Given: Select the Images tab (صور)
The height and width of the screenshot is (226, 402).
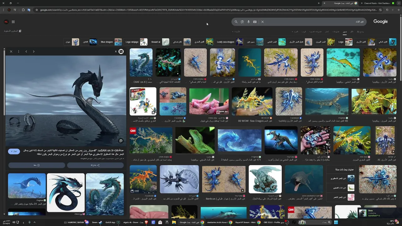Looking at the screenshot, I should click(x=345, y=32).
